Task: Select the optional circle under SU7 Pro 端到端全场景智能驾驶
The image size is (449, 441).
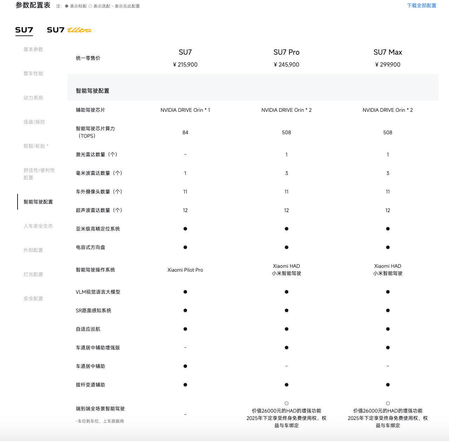Action: [287, 403]
